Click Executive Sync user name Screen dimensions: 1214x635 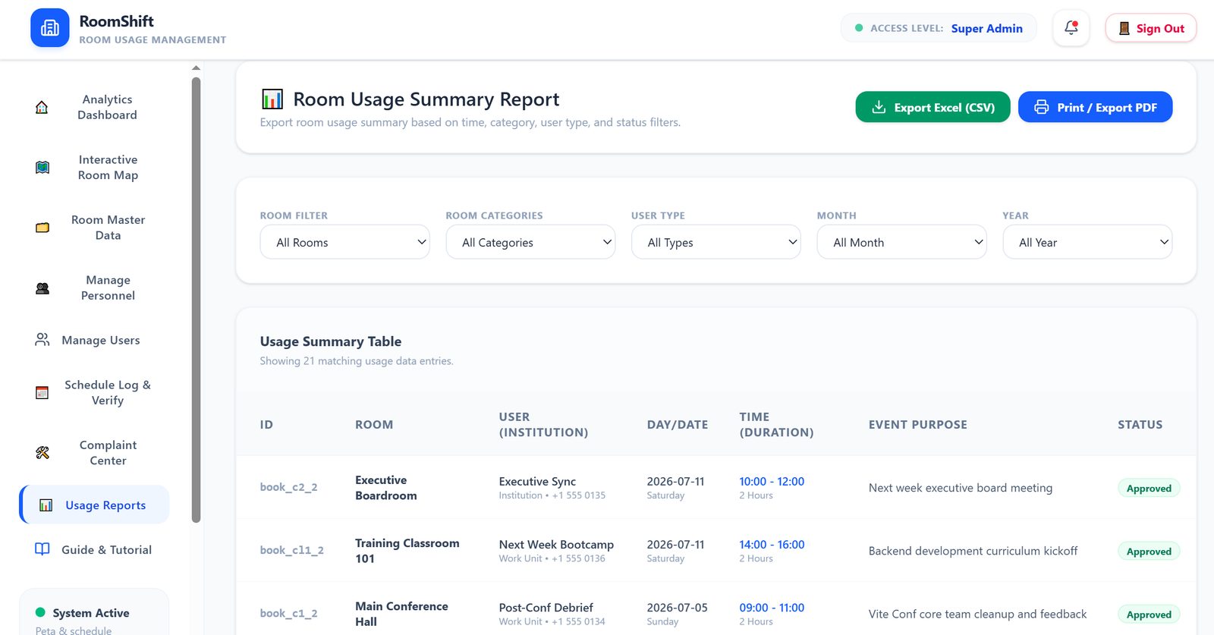tap(537, 481)
